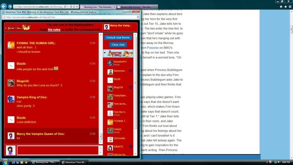Open the Home icon in the browser corner
Viewport: 293px width, 165px height.
click(281, 6)
